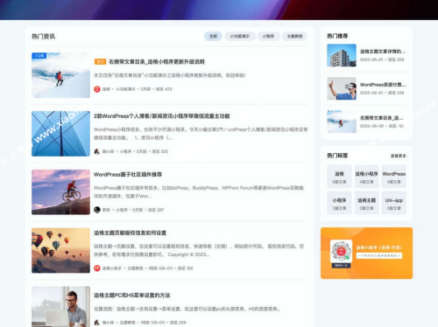Open sidebar article 右侧带文章目录_追...

(x=382, y=118)
